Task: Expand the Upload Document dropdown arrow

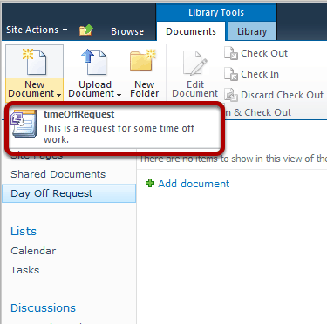Action: 119,95
